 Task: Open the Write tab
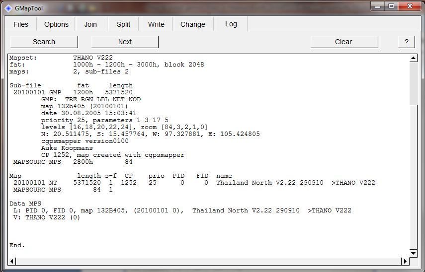(x=156, y=24)
